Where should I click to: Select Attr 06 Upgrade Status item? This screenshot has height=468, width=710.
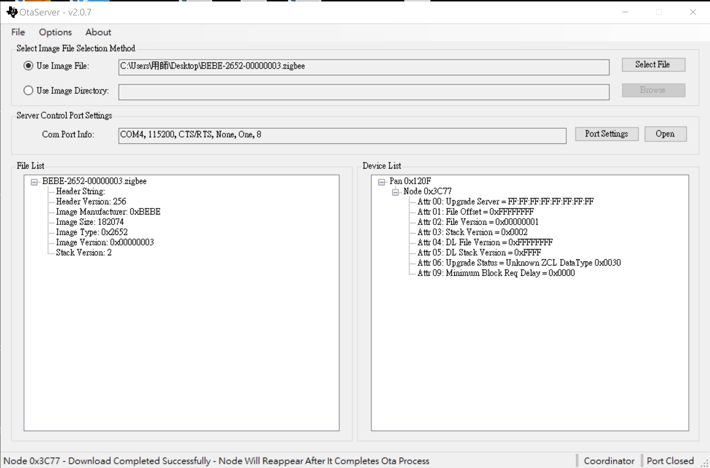coord(519,263)
